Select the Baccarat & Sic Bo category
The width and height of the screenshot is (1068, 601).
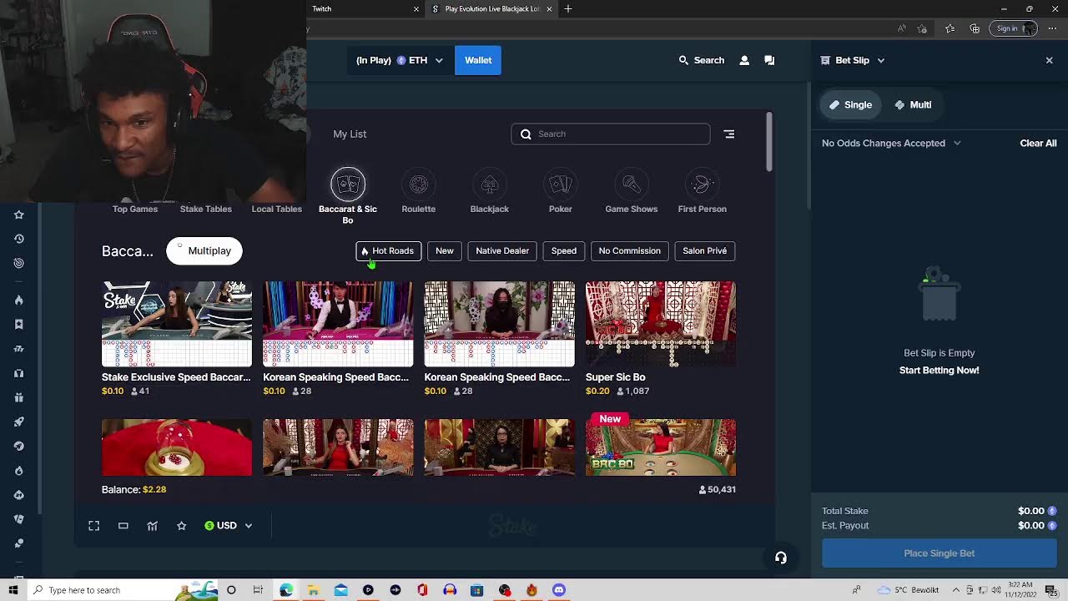(x=348, y=196)
